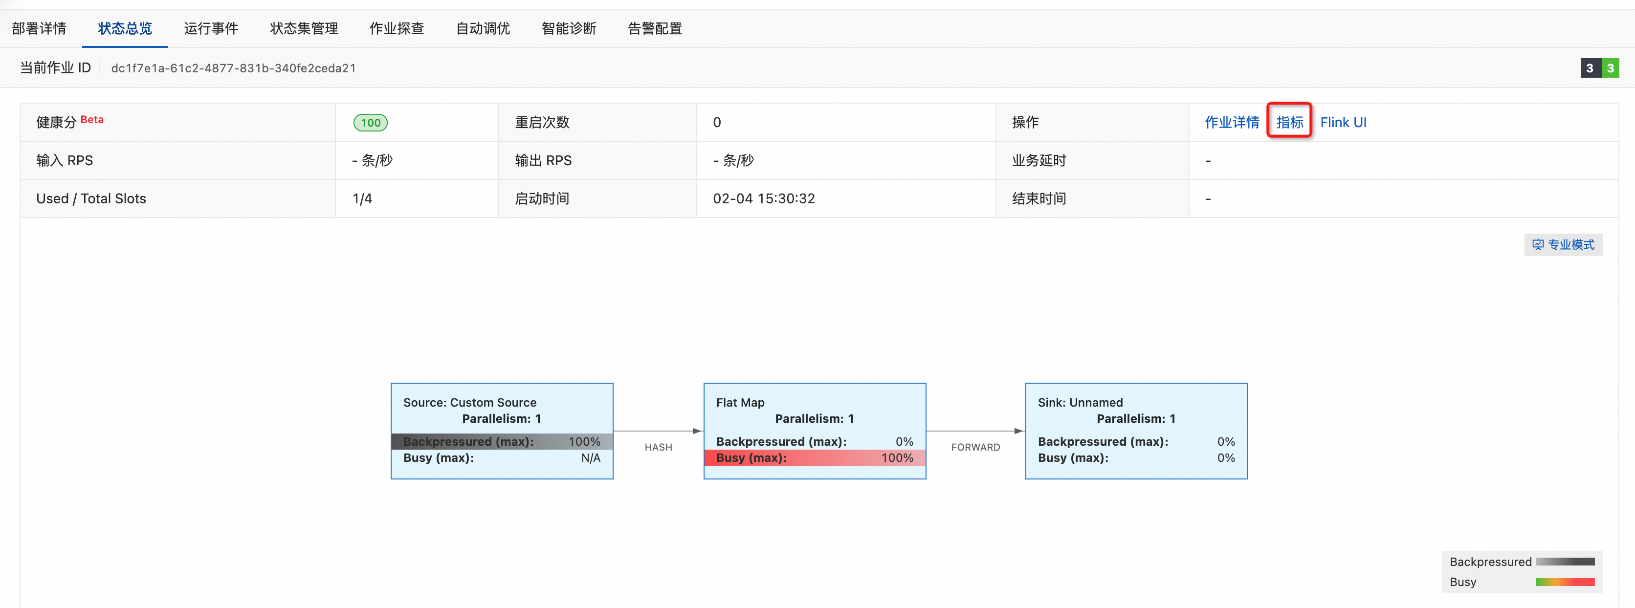Open the 自动调优 tab
This screenshot has height=608, width=1635.
tap(483, 28)
